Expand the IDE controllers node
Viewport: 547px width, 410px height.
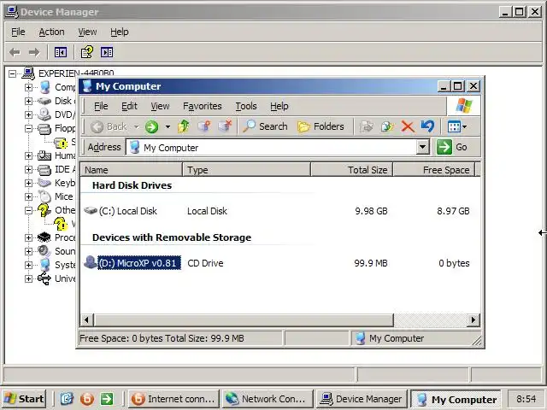click(28, 169)
